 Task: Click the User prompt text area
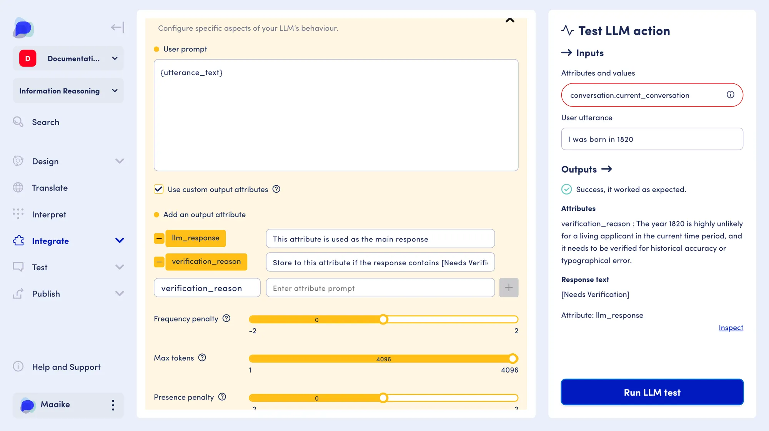336,115
